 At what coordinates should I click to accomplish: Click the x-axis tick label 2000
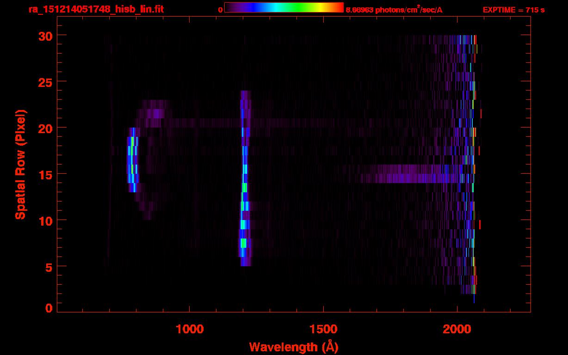457,329
